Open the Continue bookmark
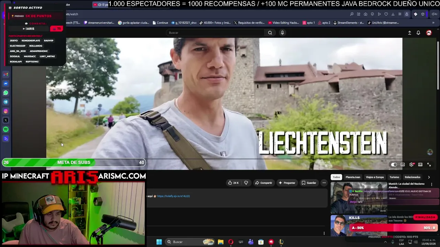The width and height of the screenshot is (440, 247). tap(160, 23)
